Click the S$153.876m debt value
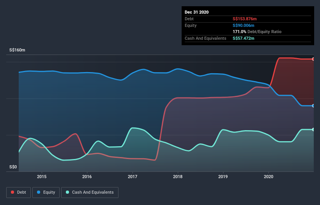 pos(244,19)
